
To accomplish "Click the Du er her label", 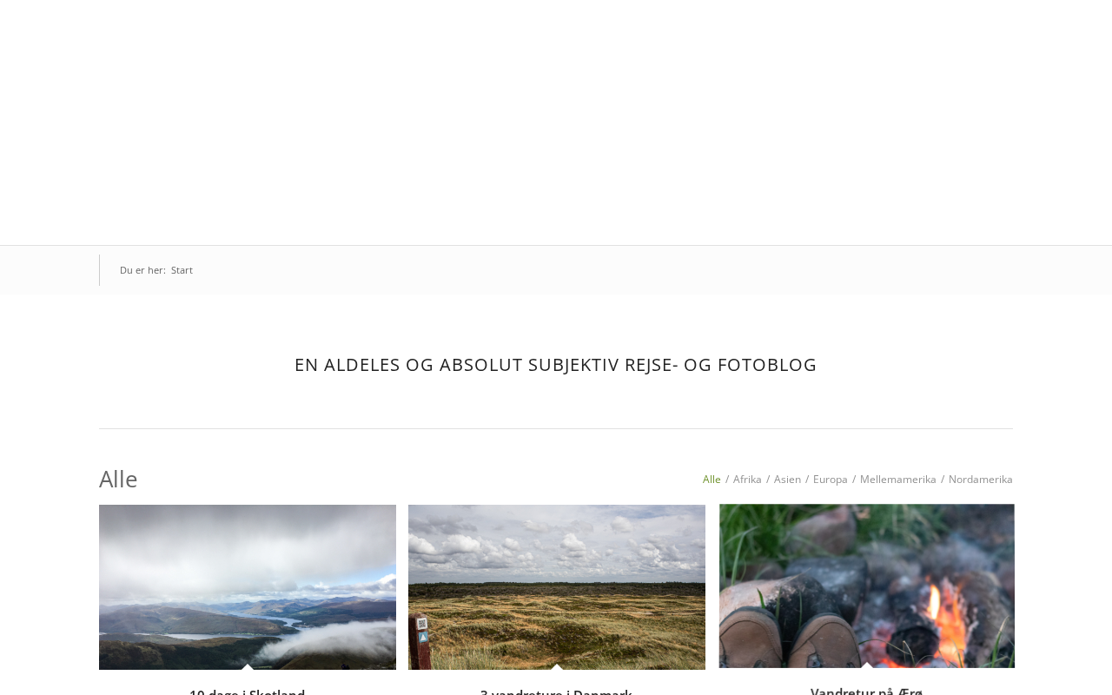I will tap(142, 270).
